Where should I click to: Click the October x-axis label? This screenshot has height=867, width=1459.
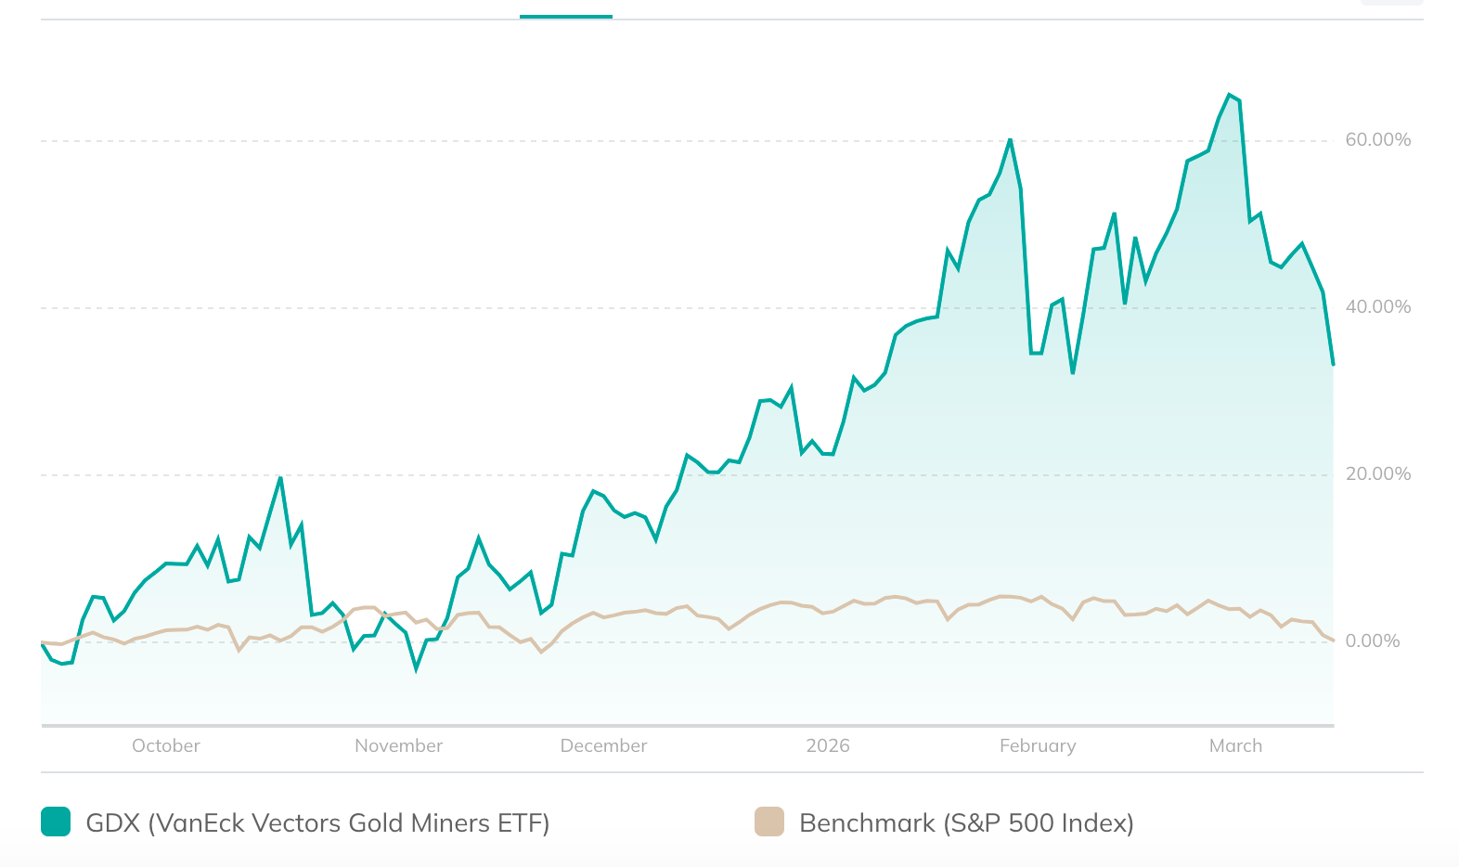point(165,745)
